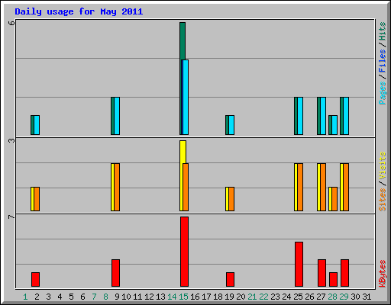This screenshot has height=305, width=391.
Task: Click day label 1 on the x-axis
Action: click(25, 297)
